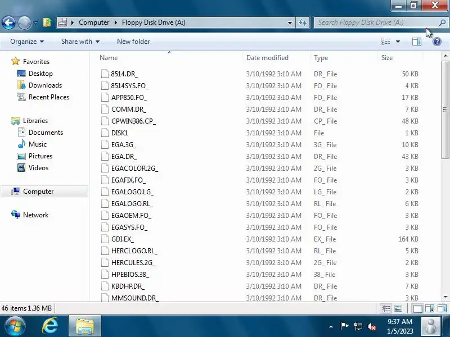This screenshot has width=450, height=337.
Task: Toggle the preview pane button
Action: pos(417,42)
